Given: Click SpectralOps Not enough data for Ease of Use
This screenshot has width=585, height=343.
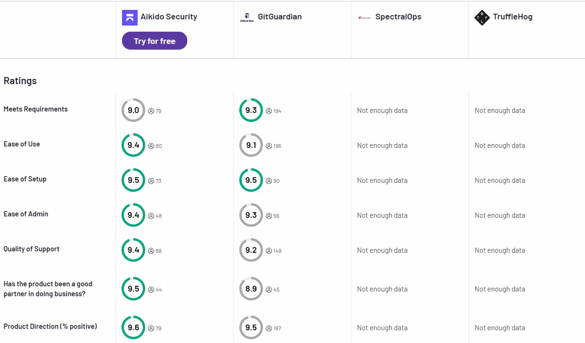Looking at the screenshot, I should click(x=382, y=146).
